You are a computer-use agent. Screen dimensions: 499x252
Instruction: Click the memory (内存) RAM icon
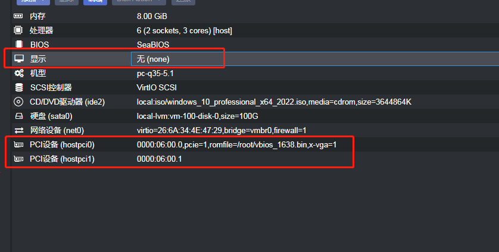18,16
